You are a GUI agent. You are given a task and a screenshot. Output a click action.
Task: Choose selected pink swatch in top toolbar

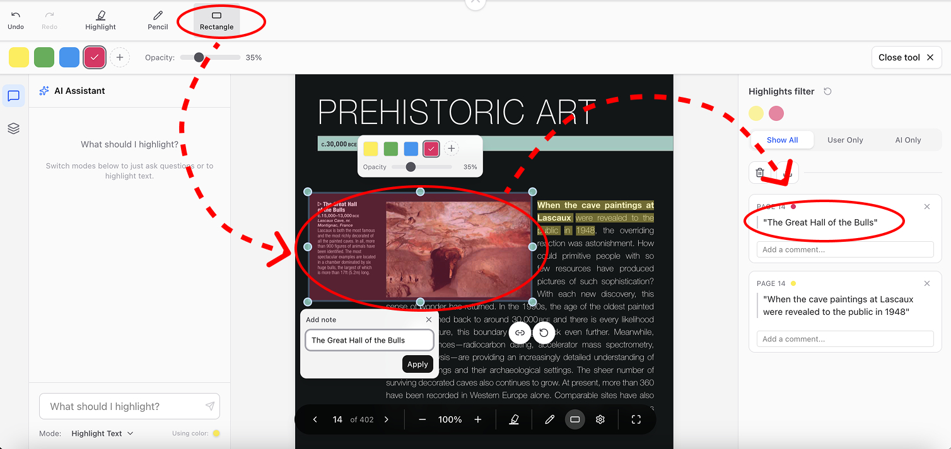pyautogui.click(x=95, y=57)
